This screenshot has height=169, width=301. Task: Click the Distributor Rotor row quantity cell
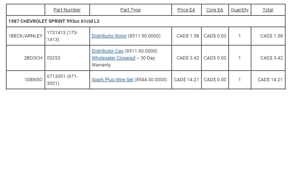pyautogui.click(x=240, y=36)
